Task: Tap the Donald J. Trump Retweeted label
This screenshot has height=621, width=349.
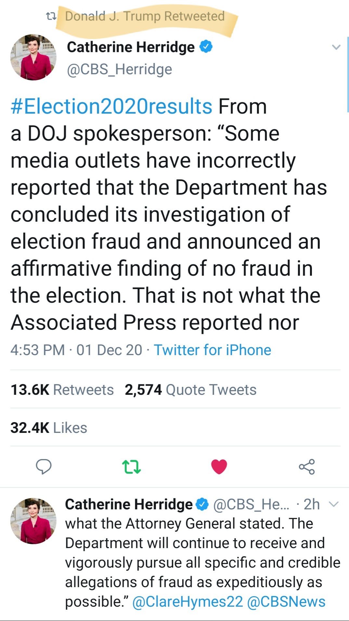Action: pos(145,16)
